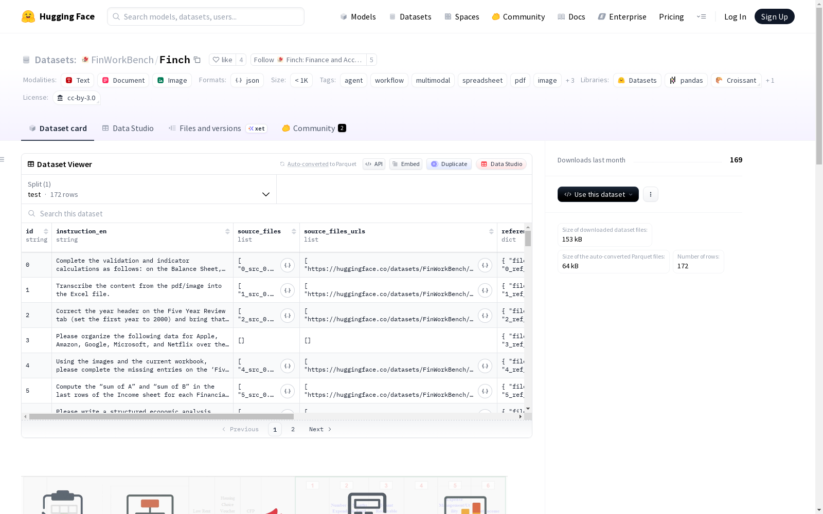Expand row 5 source_files_urls JSON value
This screenshot has height=514, width=823.
[x=485, y=391]
